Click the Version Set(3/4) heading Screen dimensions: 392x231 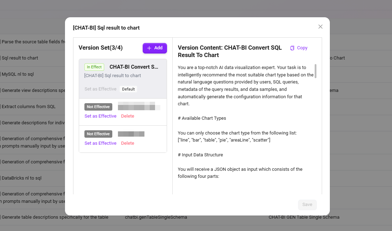click(101, 48)
